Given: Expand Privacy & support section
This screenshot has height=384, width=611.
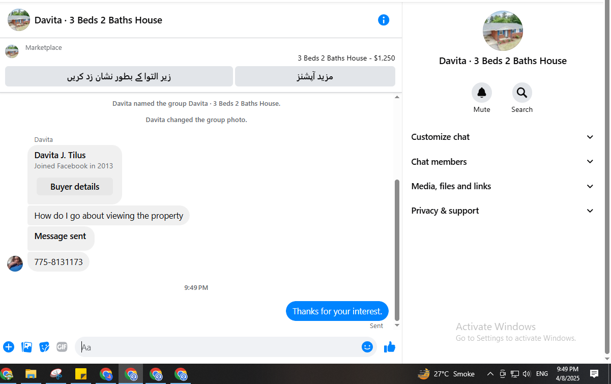Looking at the screenshot, I should coord(503,211).
